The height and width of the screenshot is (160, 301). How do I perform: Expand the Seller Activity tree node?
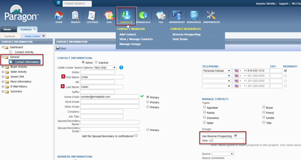point(3,72)
